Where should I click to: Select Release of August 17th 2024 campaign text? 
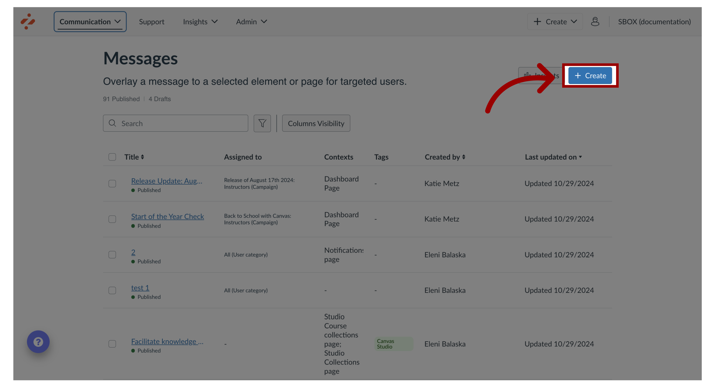click(259, 183)
